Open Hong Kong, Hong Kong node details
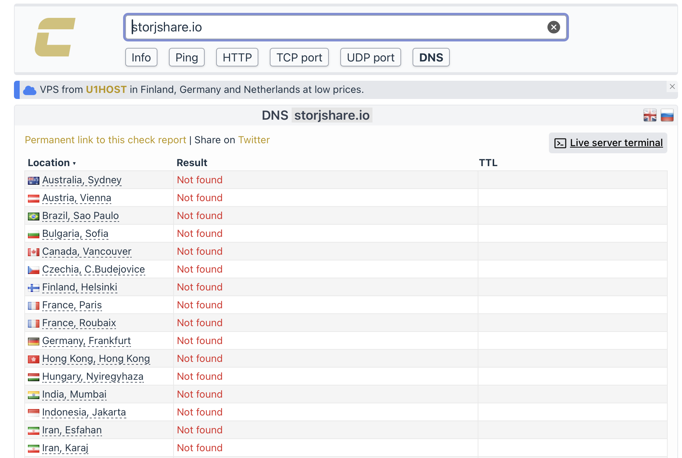The height and width of the screenshot is (458, 682). (x=96, y=359)
